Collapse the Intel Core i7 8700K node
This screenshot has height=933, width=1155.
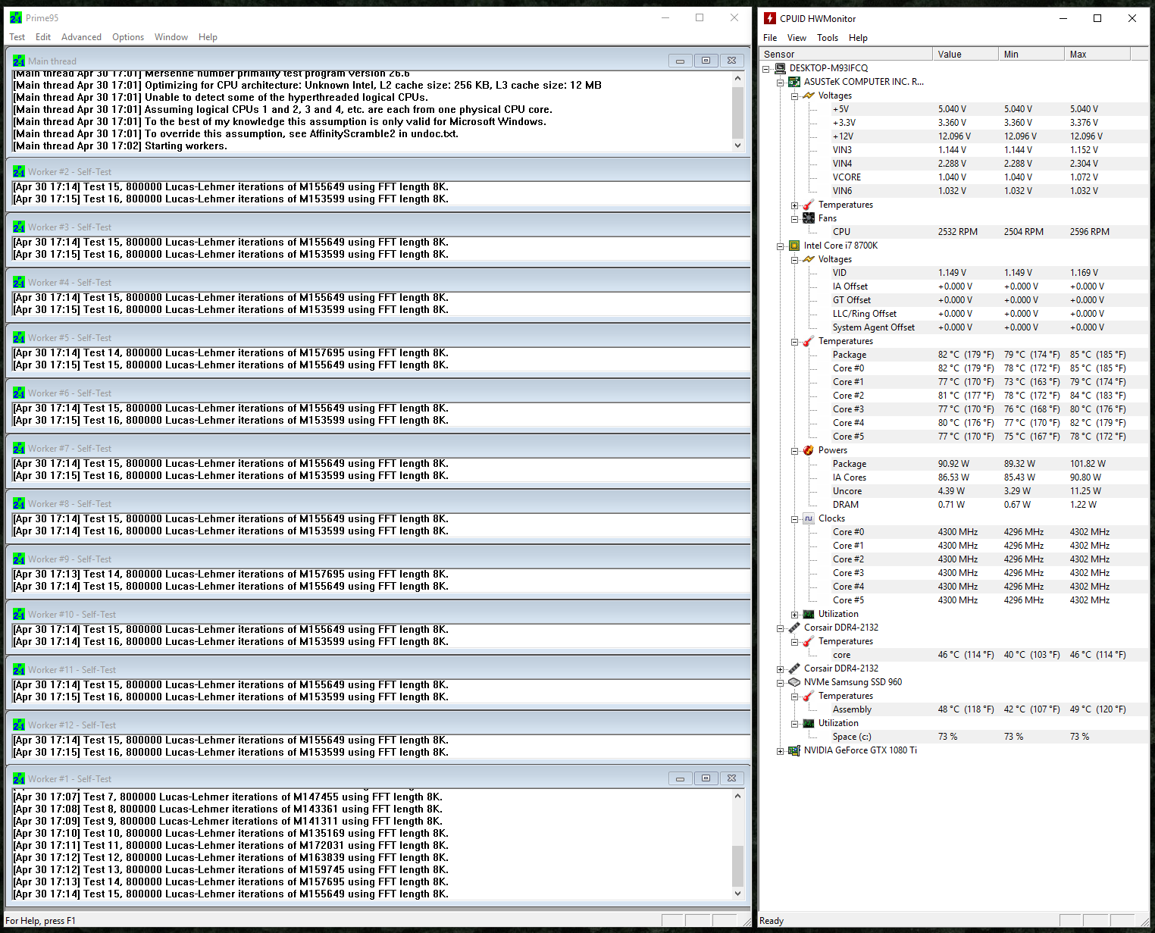pyautogui.click(x=780, y=246)
